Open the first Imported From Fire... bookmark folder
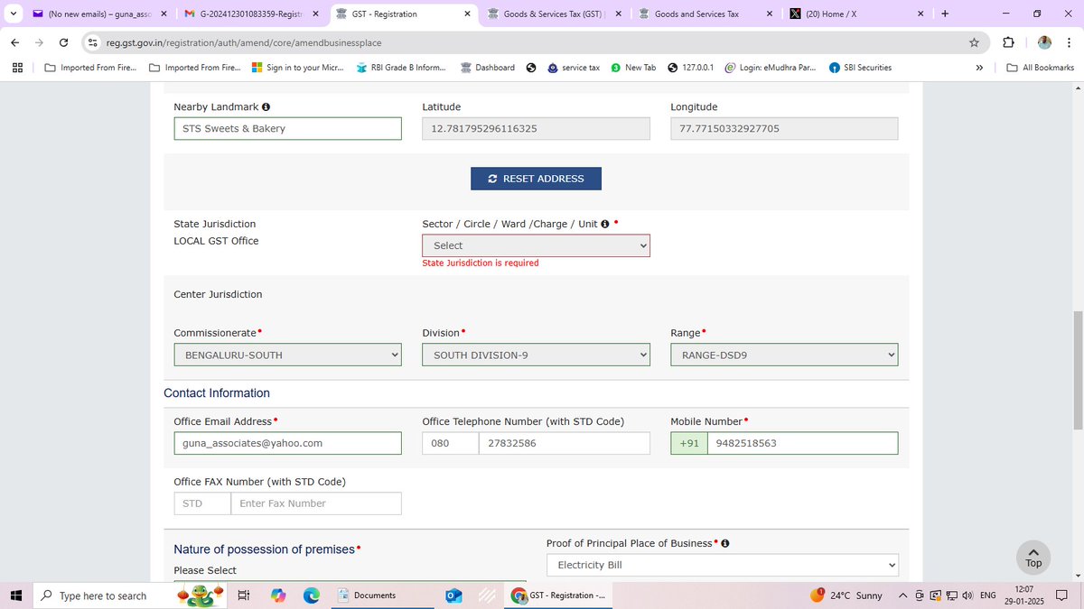Image resolution: width=1084 pixels, height=609 pixels. (x=90, y=68)
